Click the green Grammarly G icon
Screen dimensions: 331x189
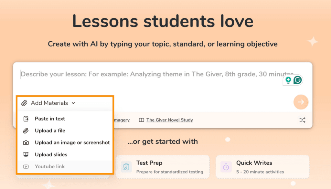coord(298,80)
